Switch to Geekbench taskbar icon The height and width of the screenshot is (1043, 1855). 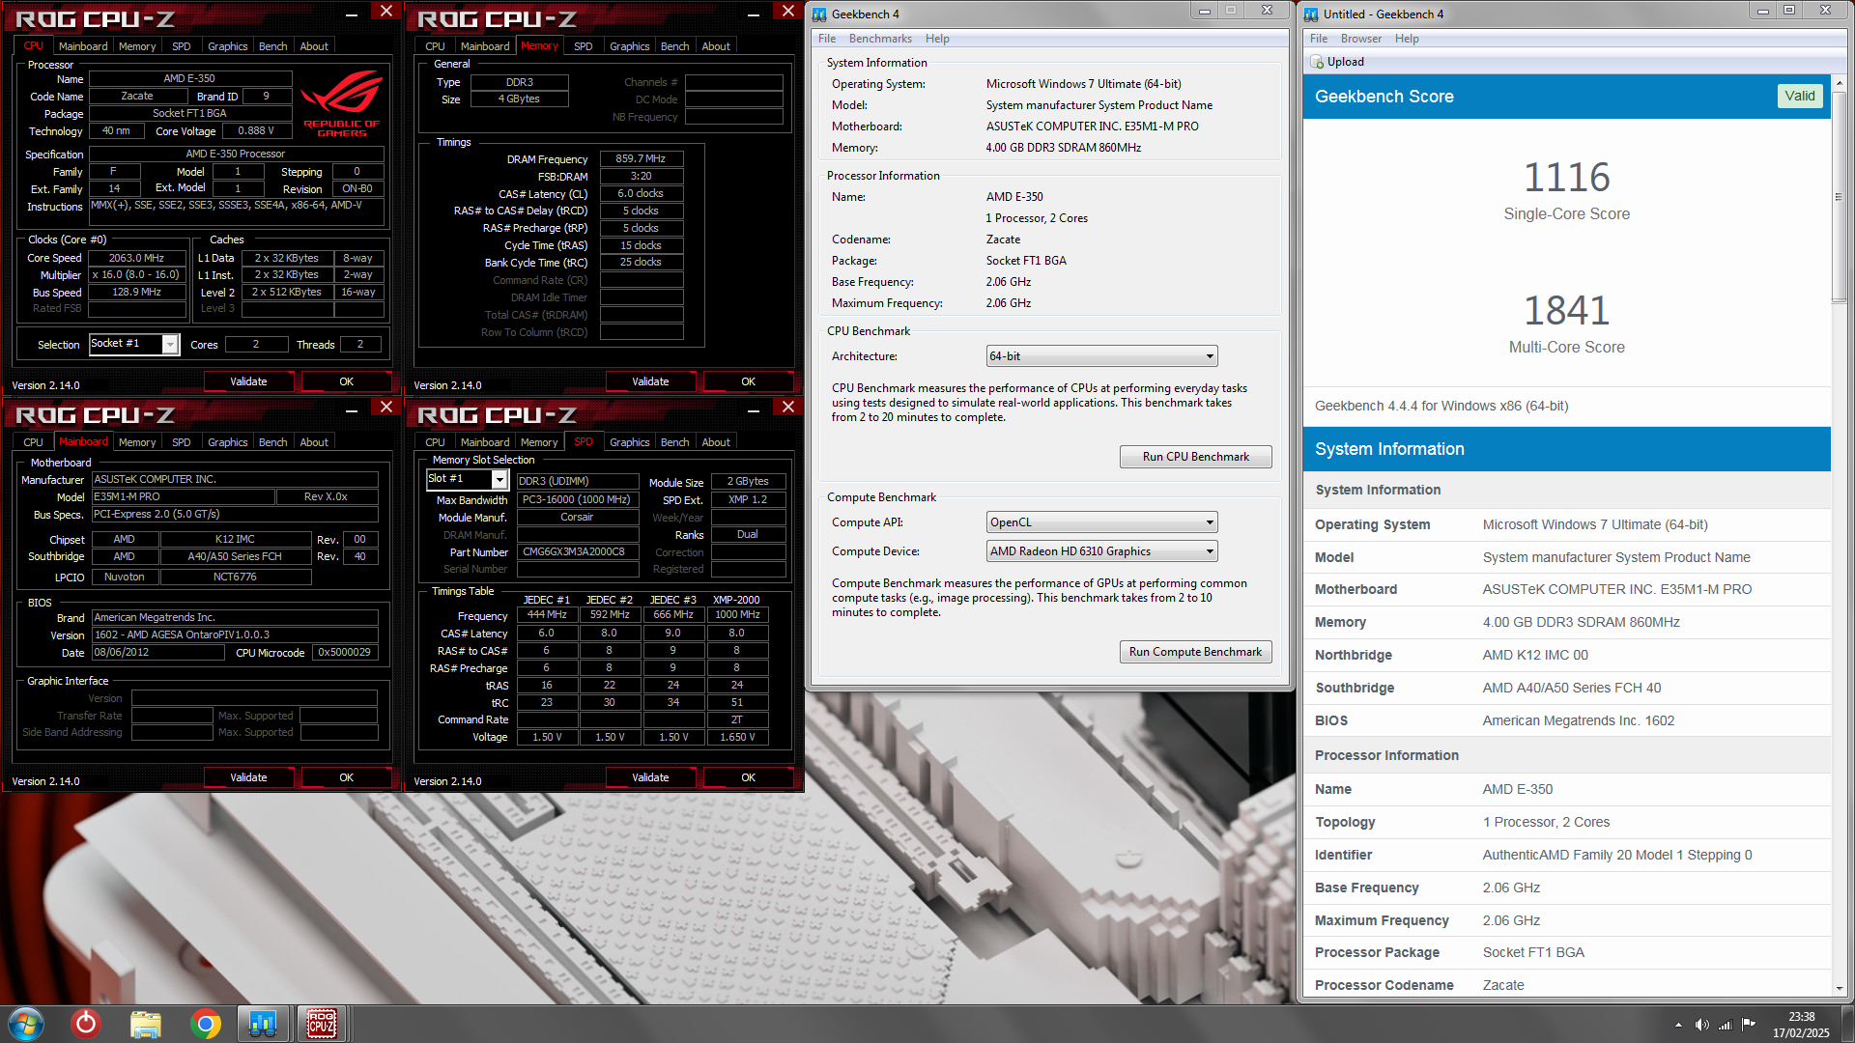[x=263, y=1024]
